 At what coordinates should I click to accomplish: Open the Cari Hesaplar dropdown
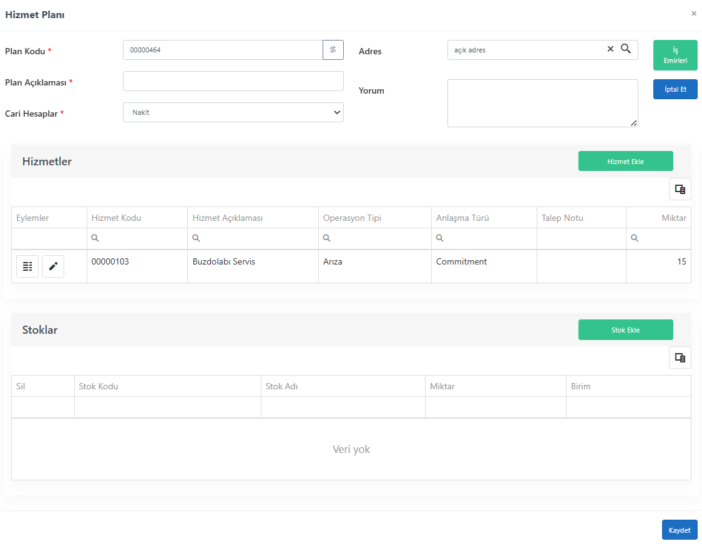[233, 112]
